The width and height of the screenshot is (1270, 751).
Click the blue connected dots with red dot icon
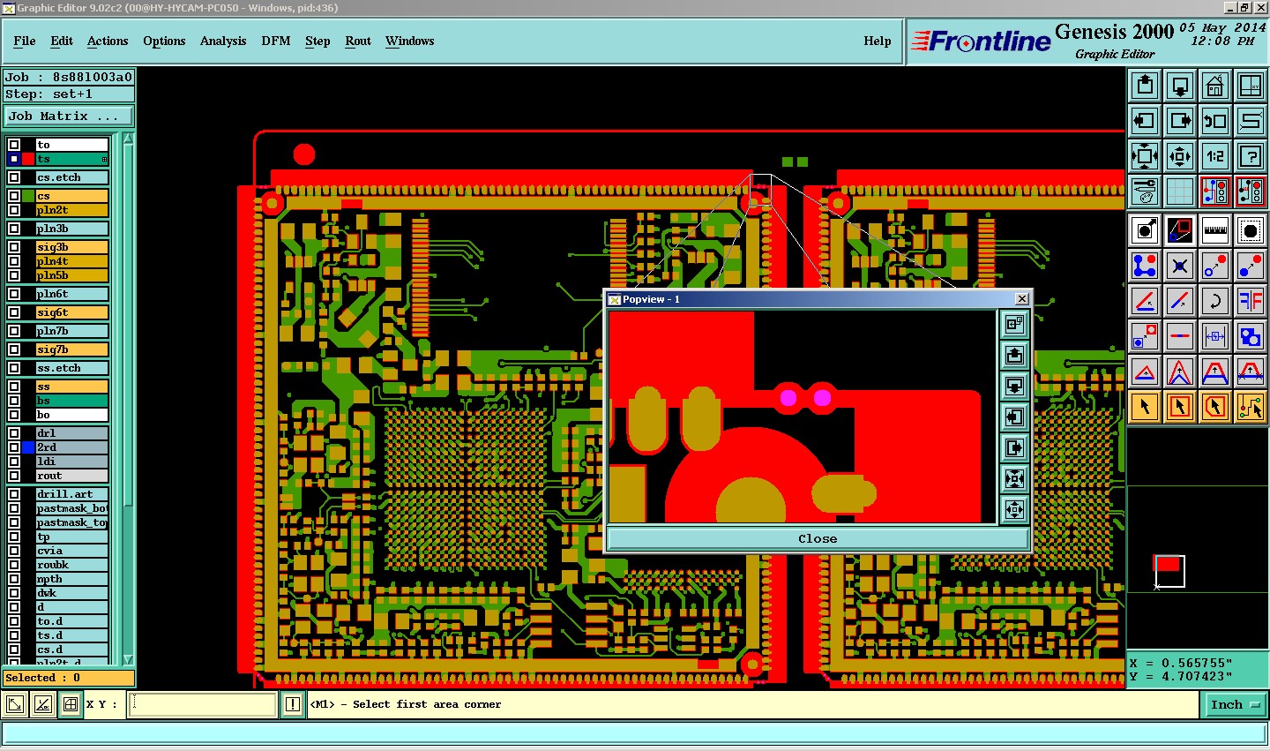(x=1145, y=265)
